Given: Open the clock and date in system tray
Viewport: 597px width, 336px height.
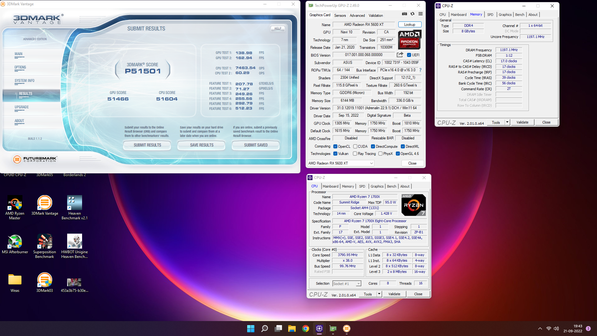Looking at the screenshot, I should coord(573,329).
